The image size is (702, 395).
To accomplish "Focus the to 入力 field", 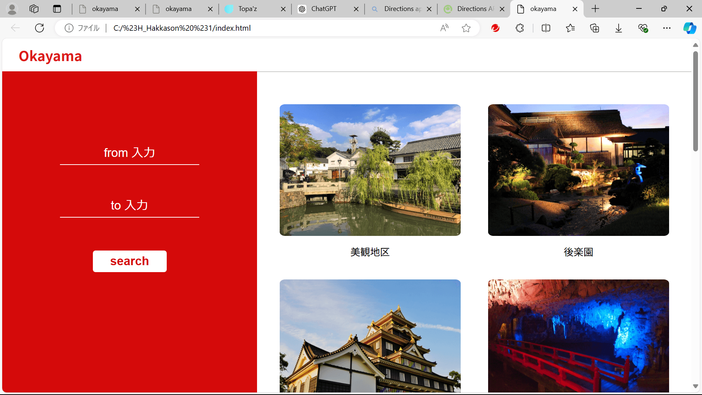I will 129,206.
